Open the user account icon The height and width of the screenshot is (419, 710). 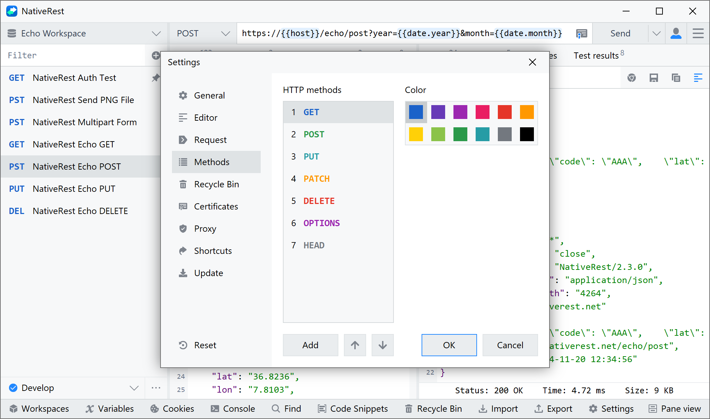tap(676, 34)
